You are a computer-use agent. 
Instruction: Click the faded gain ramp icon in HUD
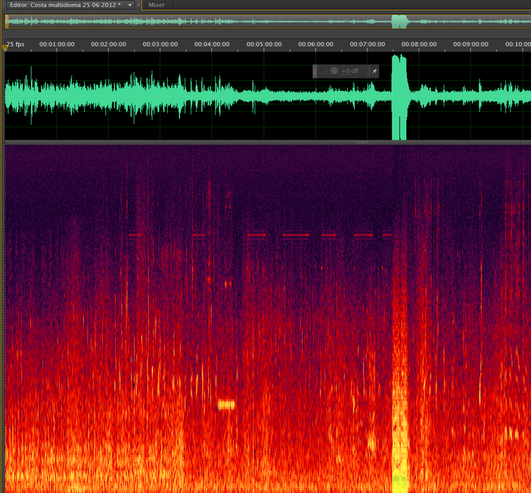(323, 71)
